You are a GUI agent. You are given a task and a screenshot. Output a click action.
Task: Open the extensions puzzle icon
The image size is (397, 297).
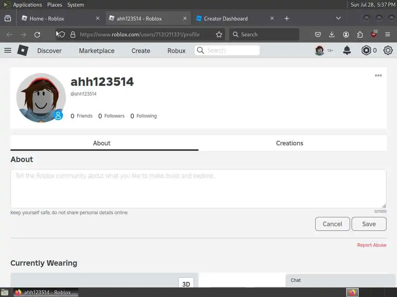[x=360, y=34]
